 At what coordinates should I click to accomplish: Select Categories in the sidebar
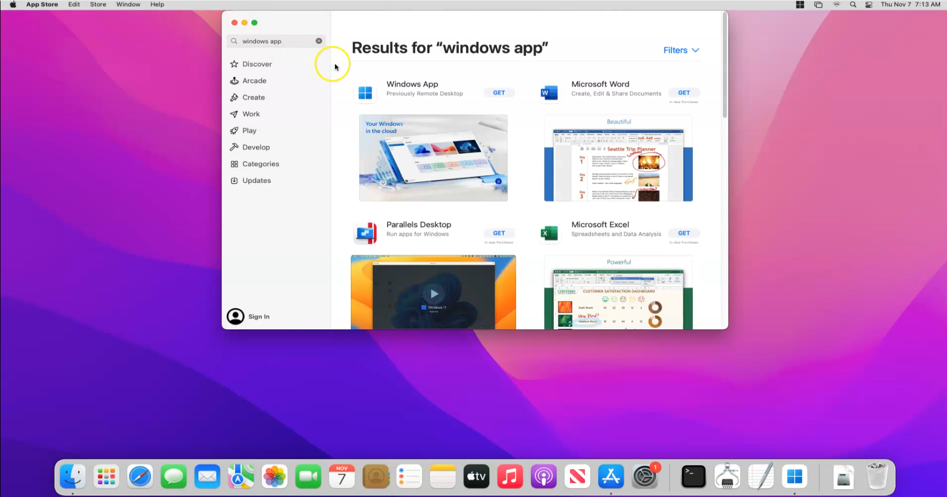[261, 164]
